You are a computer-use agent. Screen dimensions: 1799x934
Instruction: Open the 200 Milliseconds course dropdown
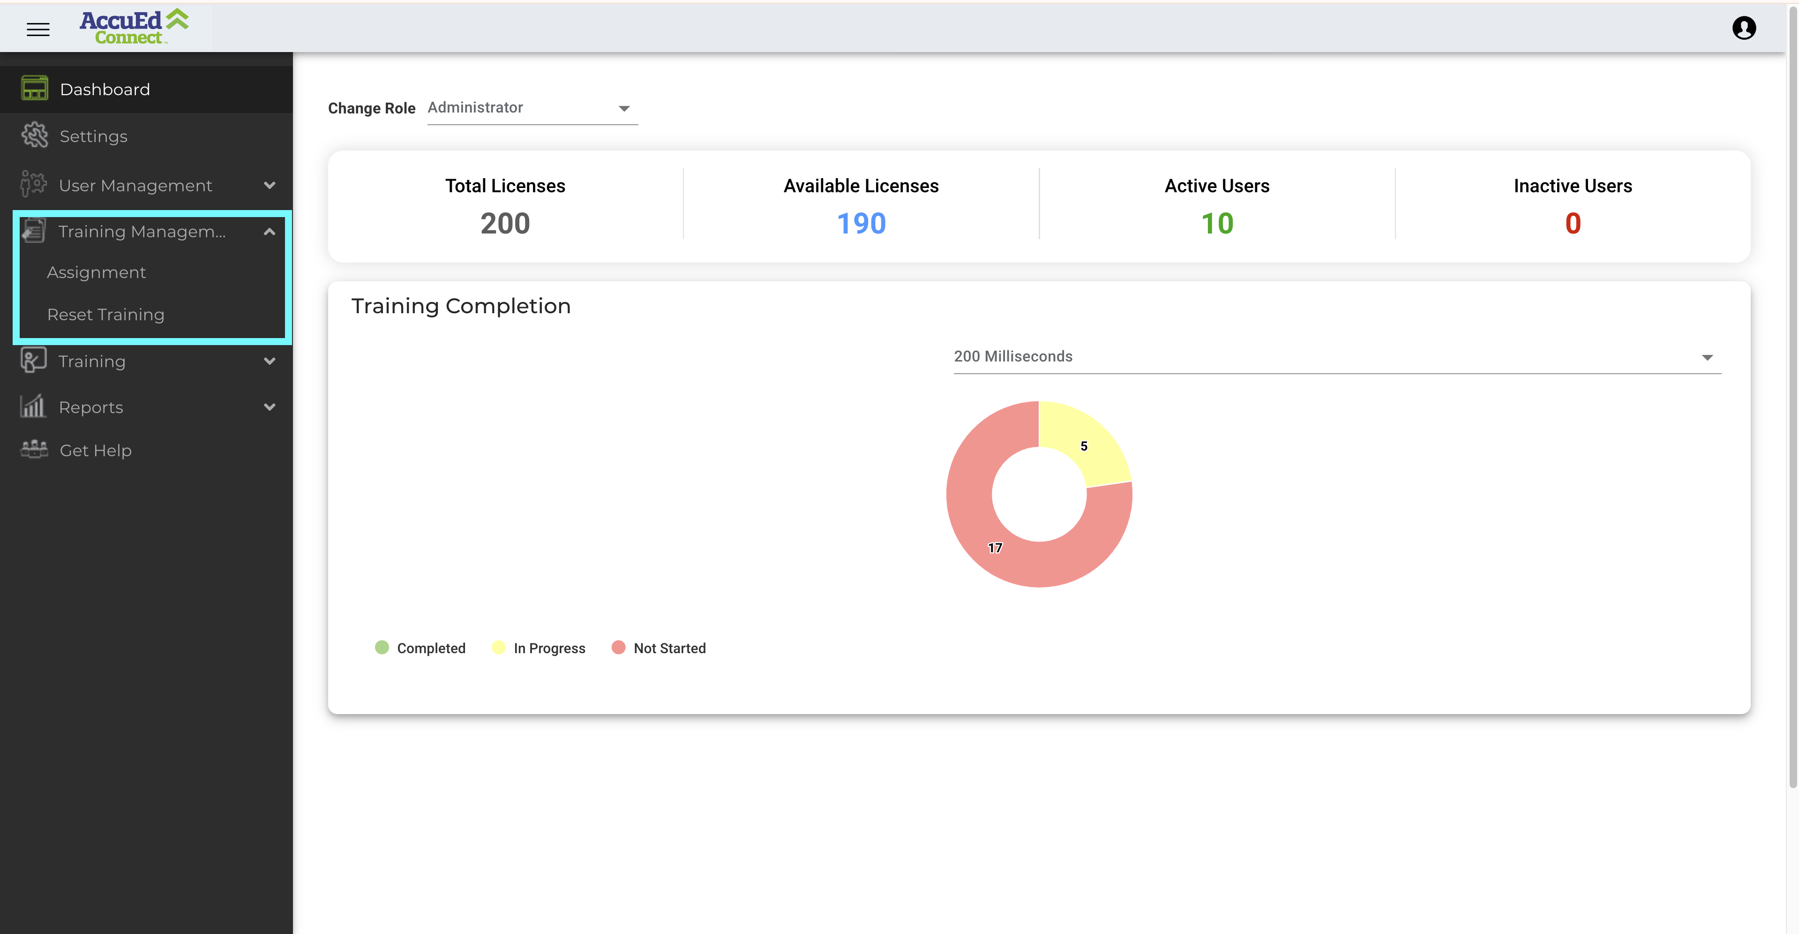click(x=1337, y=356)
